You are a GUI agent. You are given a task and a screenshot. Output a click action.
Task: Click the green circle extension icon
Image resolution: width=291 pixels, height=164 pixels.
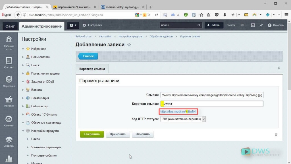pyautogui.click(x=186, y=15)
